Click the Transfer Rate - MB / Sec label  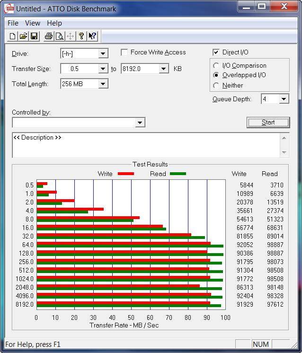tap(124, 325)
